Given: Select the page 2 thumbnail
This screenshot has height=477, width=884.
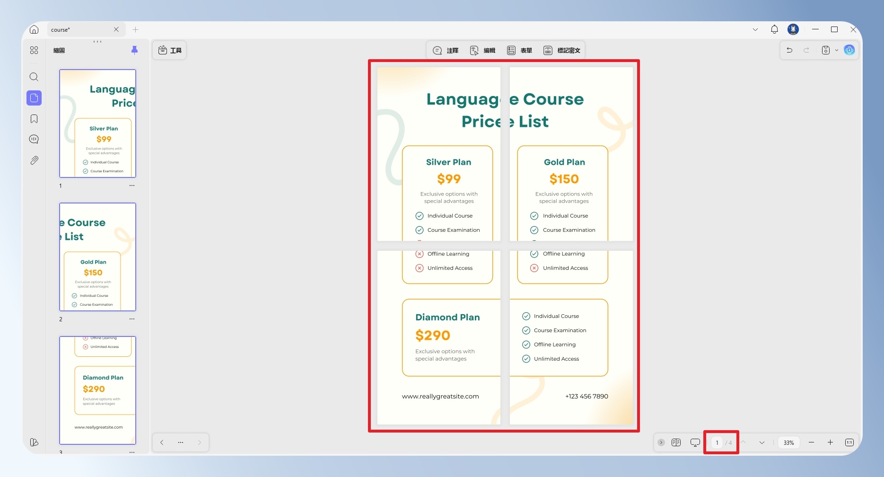Looking at the screenshot, I should point(97,257).
